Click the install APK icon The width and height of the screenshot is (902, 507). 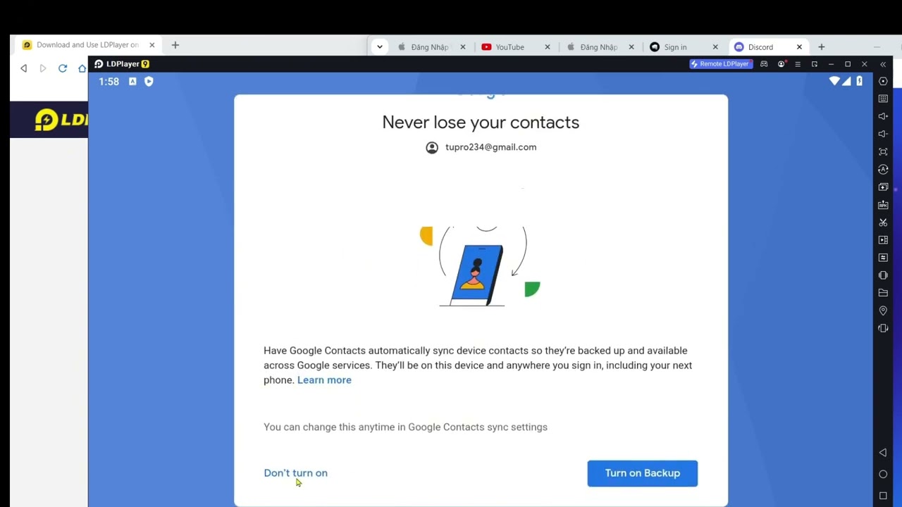pyautogui.click(x=883, y=205)
